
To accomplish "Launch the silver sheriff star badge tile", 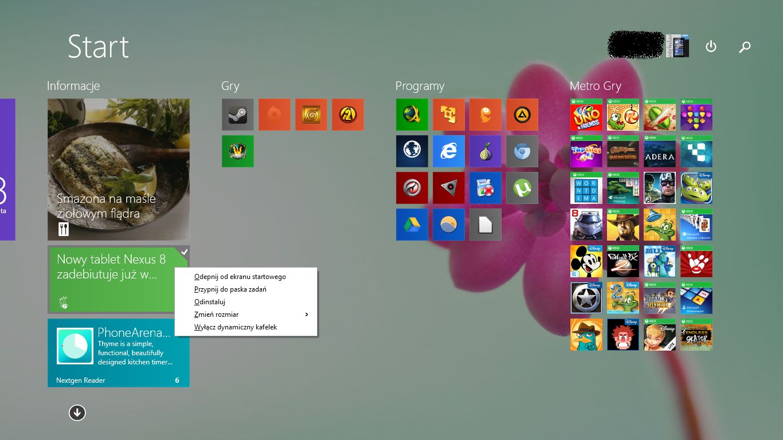I will (586, 298).
